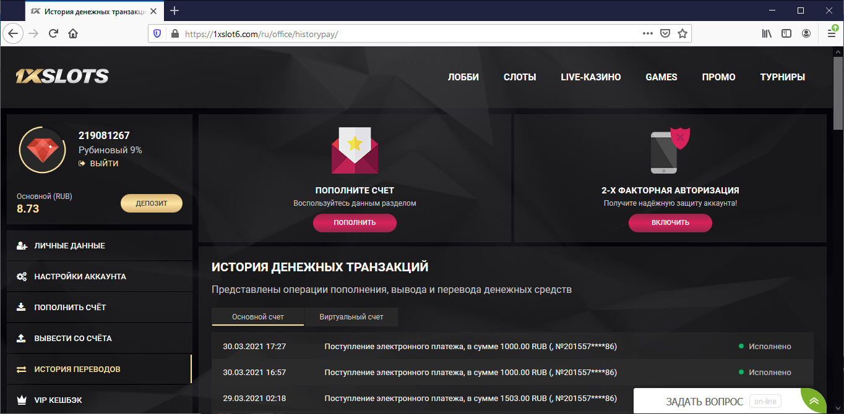Click the balance value 8.73

(28, 209)
